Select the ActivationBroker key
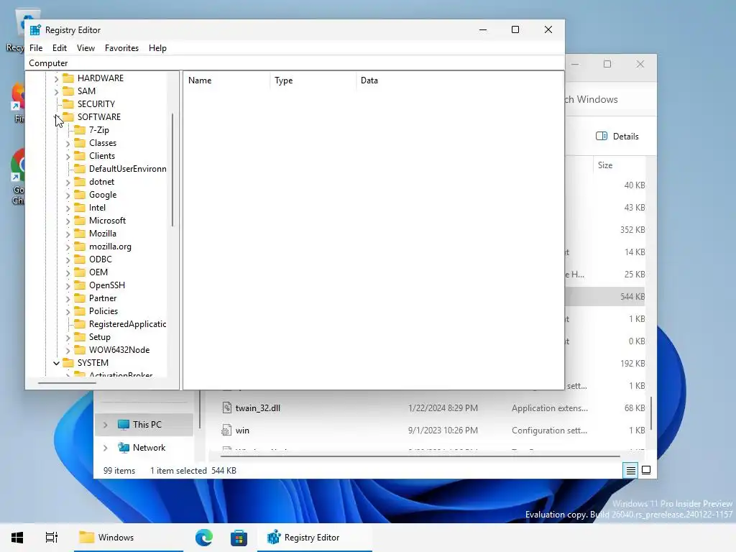Image resolution: width=736 pixels, height=552 pixels. (x=121, y=374)
